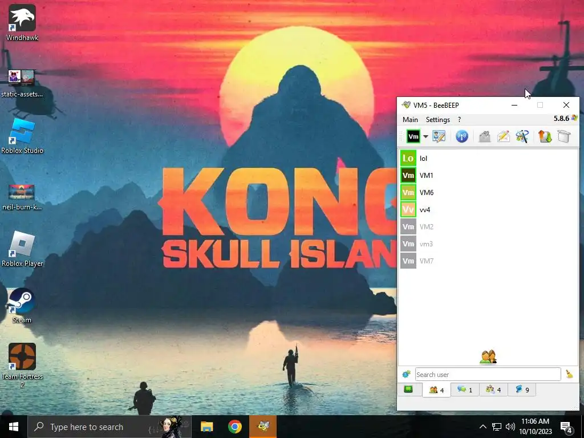Screen dimensions: 584x438
Task: Open the Settings menu
Action: [437, 120]
